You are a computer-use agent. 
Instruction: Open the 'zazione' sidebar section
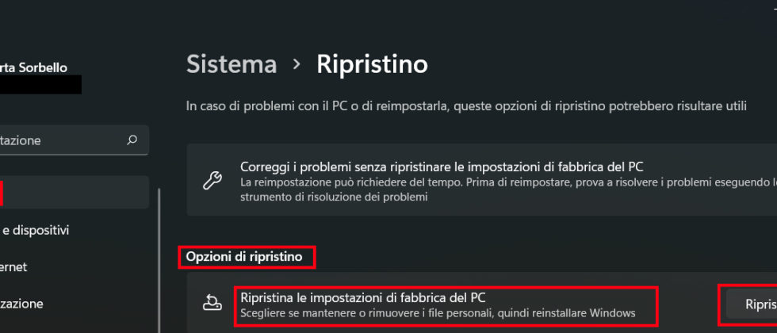coord(24,304)
